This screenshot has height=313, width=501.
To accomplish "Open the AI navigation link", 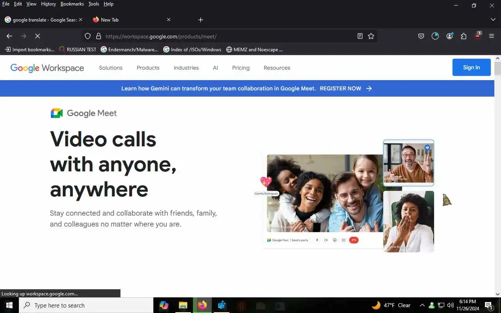I will (x=215, y=68).
